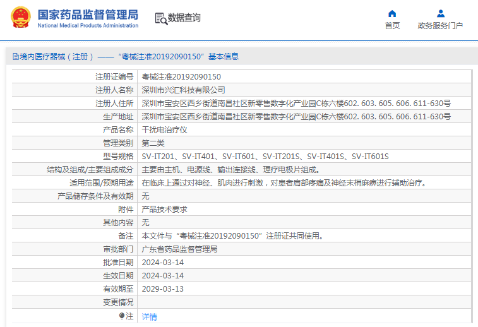Click the 生产地址 address value
This screenshot has width=478, height=327.
tap(296, 116)
